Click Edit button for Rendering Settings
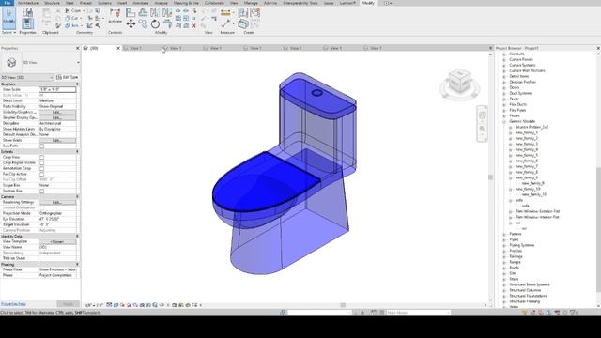The height and width of the screenshot is (338, 601). 57,202
